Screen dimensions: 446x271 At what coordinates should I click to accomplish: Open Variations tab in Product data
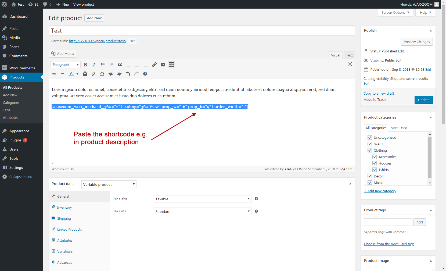click(x=79, y=251)
